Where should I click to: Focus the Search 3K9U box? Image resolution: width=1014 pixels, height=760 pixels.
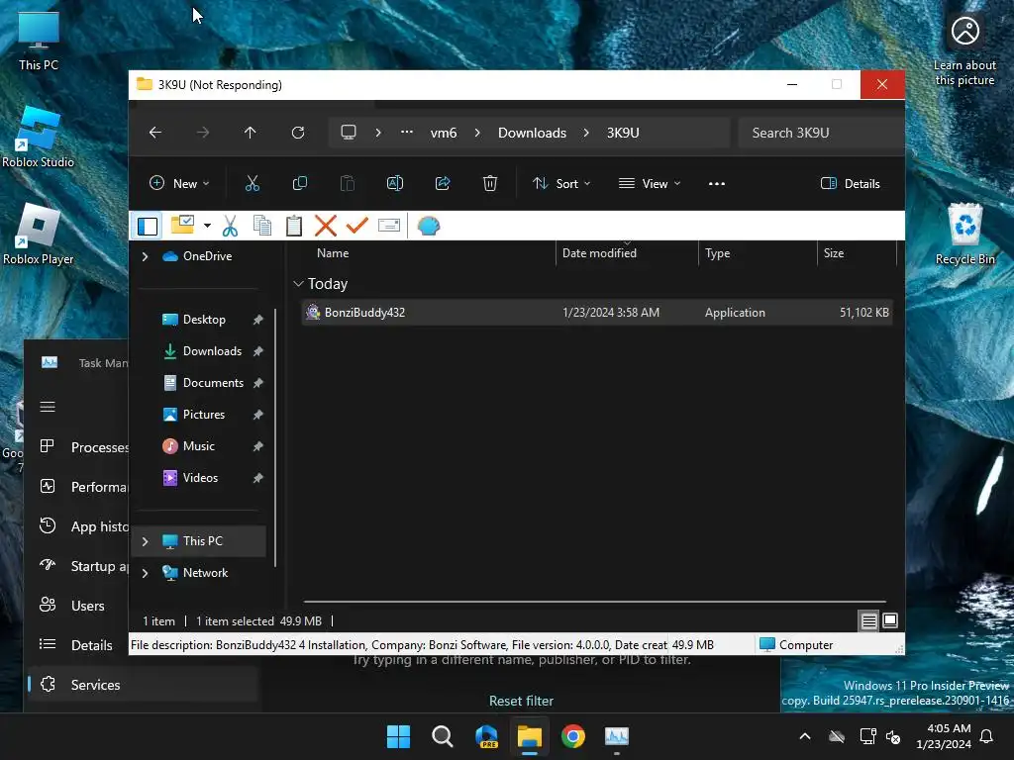coord(821,133)
